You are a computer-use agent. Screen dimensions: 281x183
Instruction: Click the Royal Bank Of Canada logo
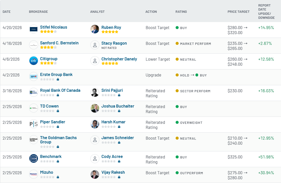pos(34,92)
